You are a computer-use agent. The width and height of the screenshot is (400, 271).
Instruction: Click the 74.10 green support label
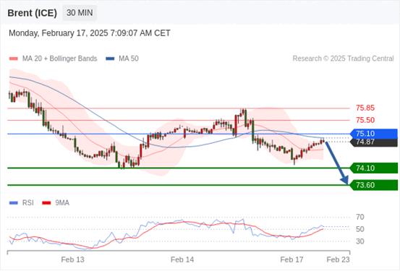pos(374,168)
